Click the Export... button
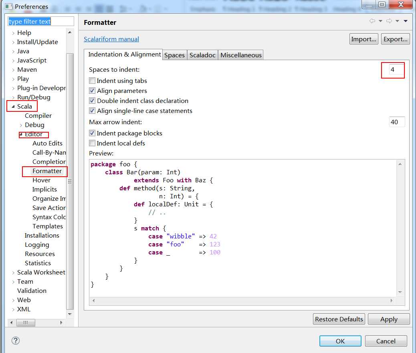Image resolution: width=416 pixels, height=353 pixels. [x=395, y=39]
